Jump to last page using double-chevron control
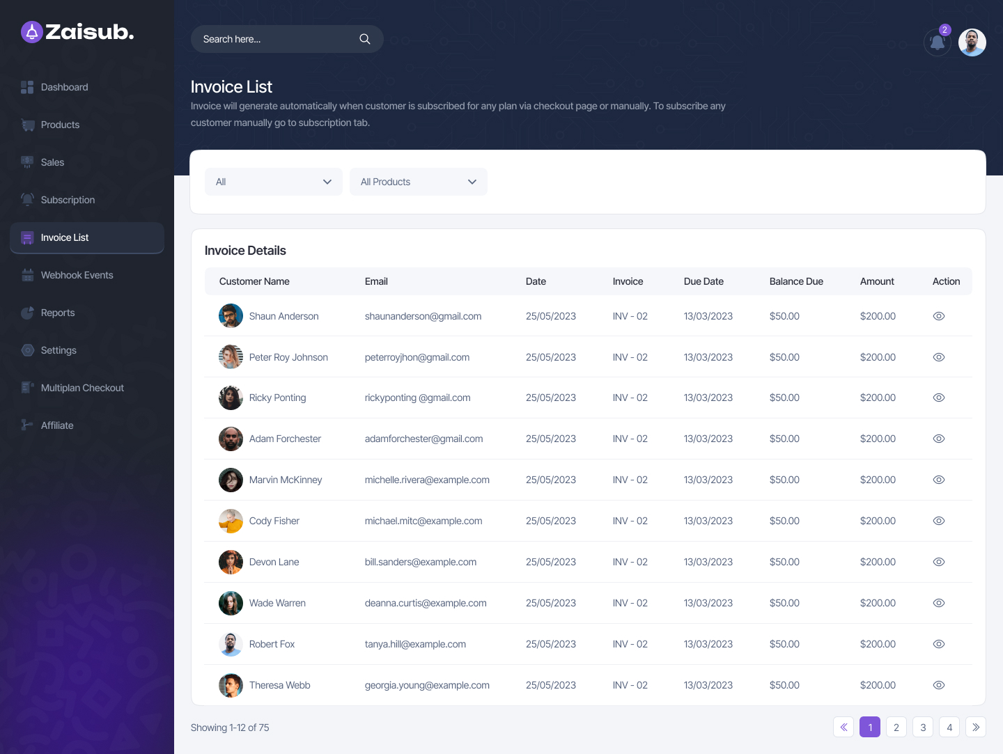The width and height of the screenshot is (1003, 754). [x=976, y=727]
